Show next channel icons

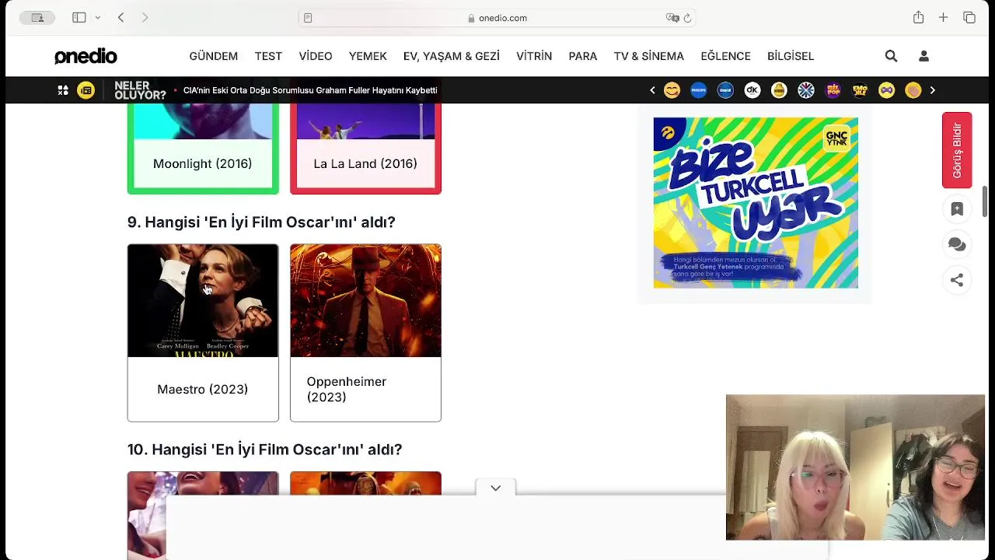[932, 90]
